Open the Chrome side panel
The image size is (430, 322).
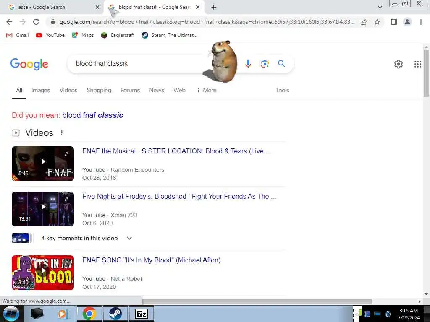[x=394, y=22]
